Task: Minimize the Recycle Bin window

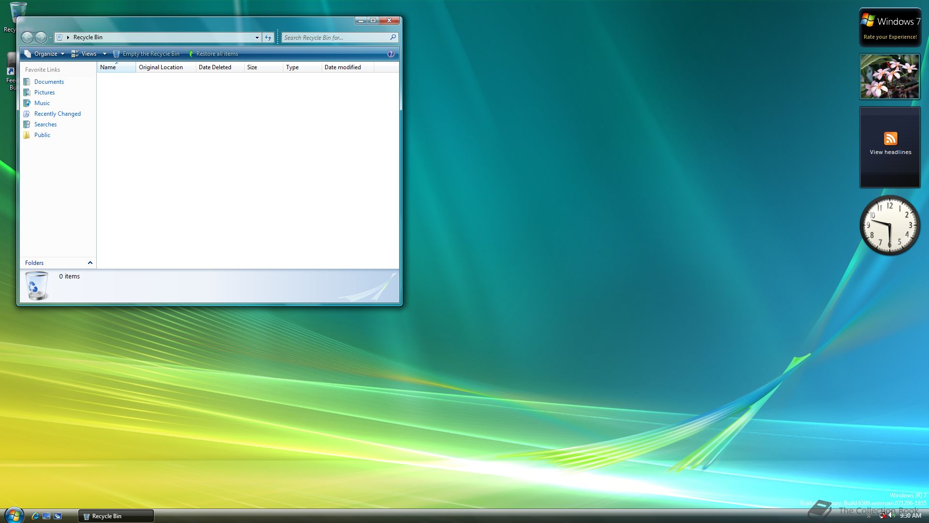Action: click(x=361, y=20)
